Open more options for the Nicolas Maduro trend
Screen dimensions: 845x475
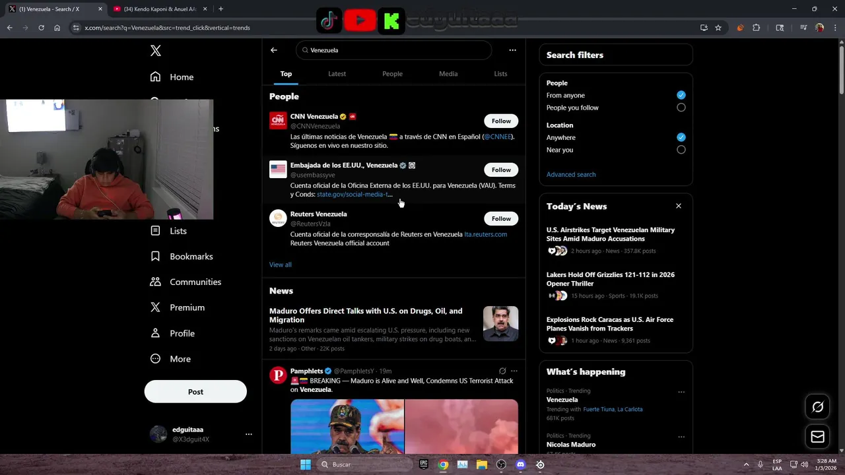coord(681,437)
